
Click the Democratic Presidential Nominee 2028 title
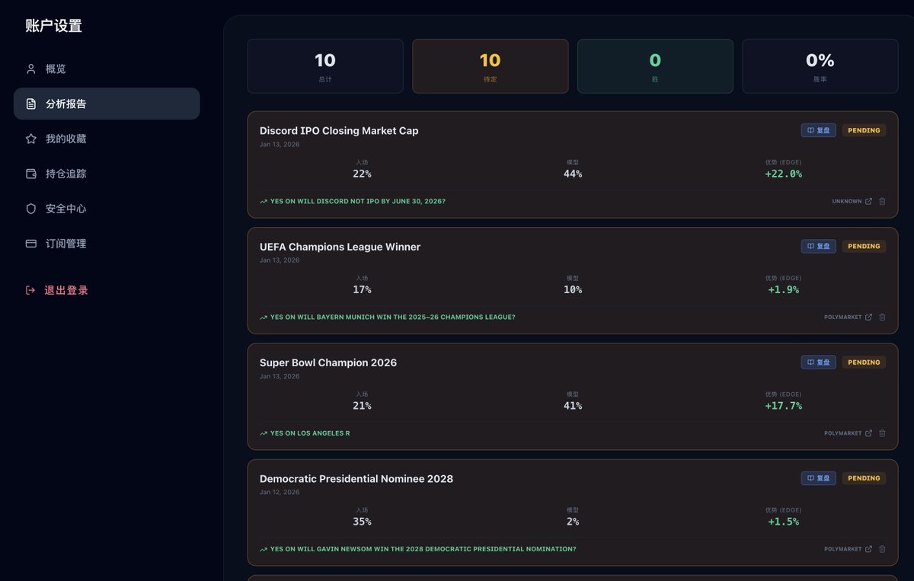pos(356,478)
